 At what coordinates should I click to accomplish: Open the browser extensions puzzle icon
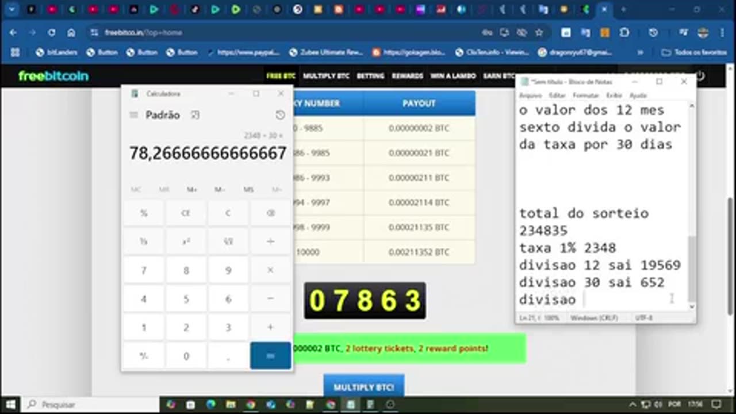[626, 33]
